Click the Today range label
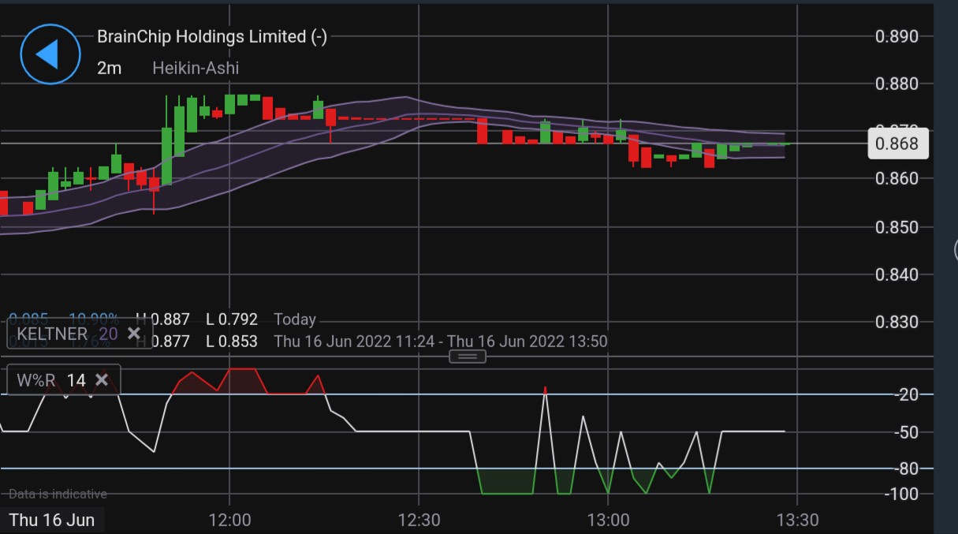Image resolution: width=958 pixels, height=534 pixels. [295, 319]
